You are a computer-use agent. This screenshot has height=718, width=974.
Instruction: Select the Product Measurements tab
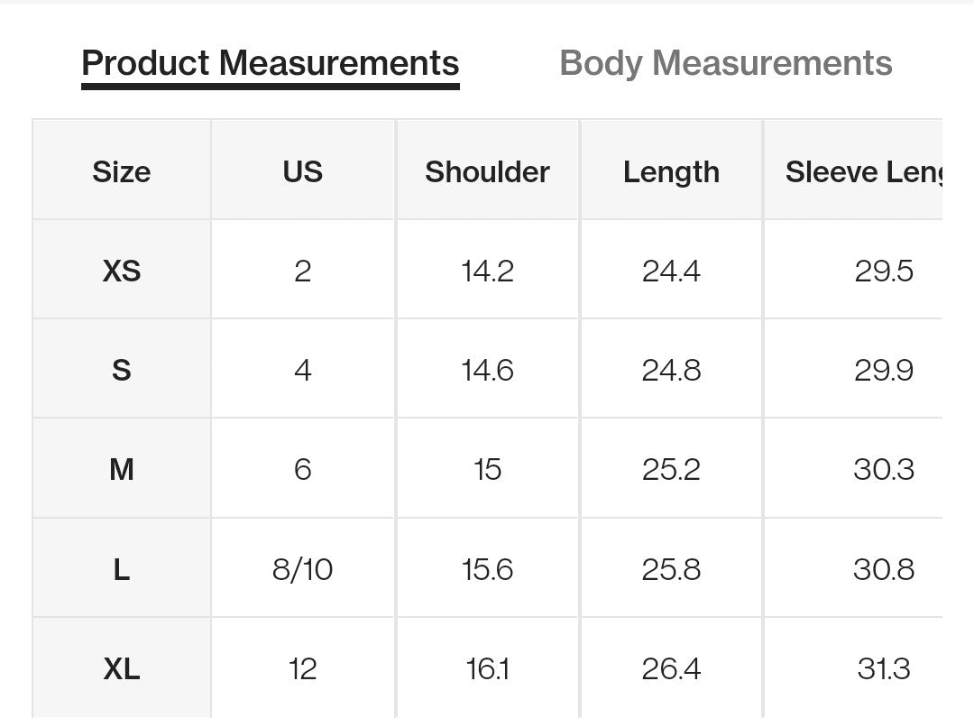pyautogui.click(x=270, y=64)
